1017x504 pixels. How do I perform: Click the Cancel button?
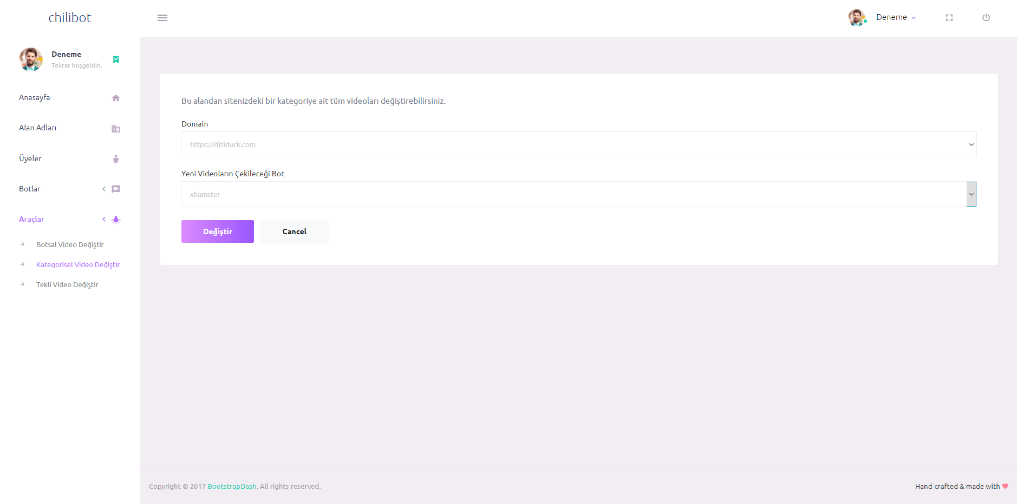coord(294,231)
